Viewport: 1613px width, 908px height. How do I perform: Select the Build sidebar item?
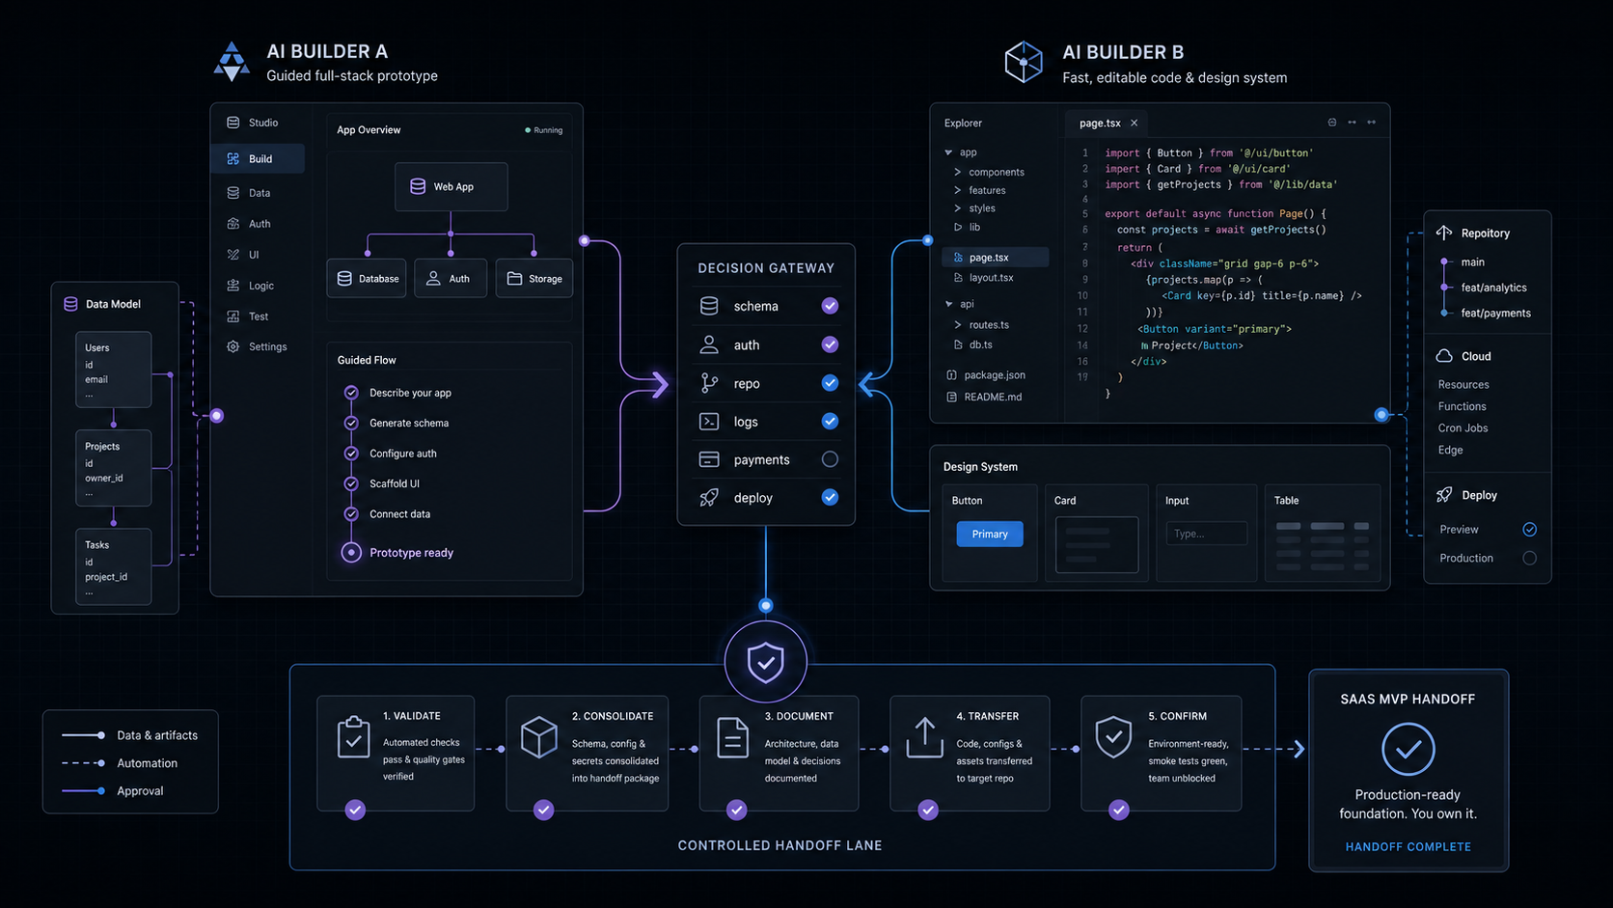coord(259,158)
